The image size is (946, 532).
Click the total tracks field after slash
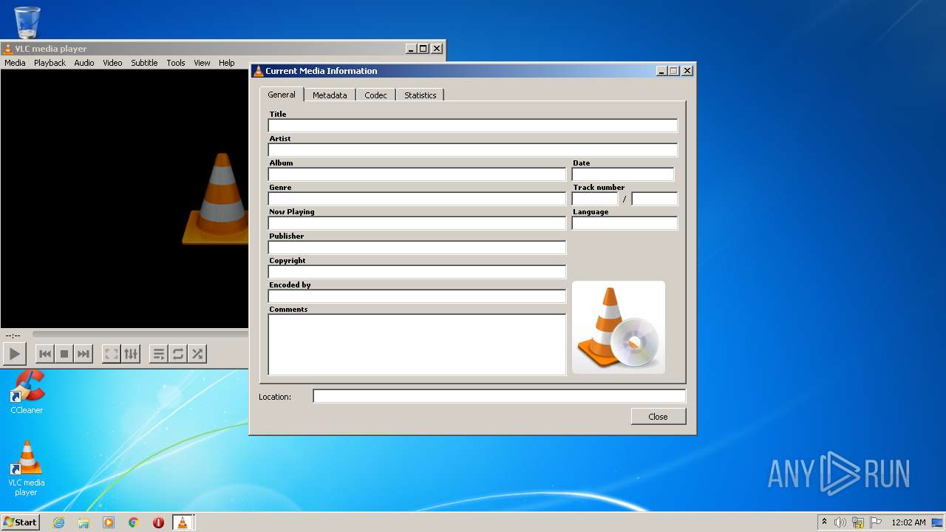655,199
